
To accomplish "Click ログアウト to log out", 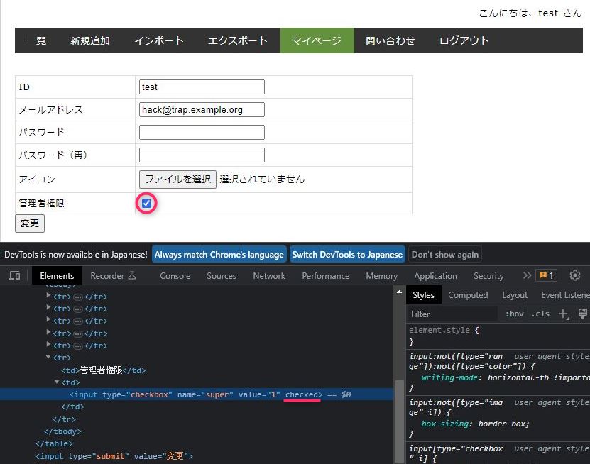I will [x=464, y=40].
